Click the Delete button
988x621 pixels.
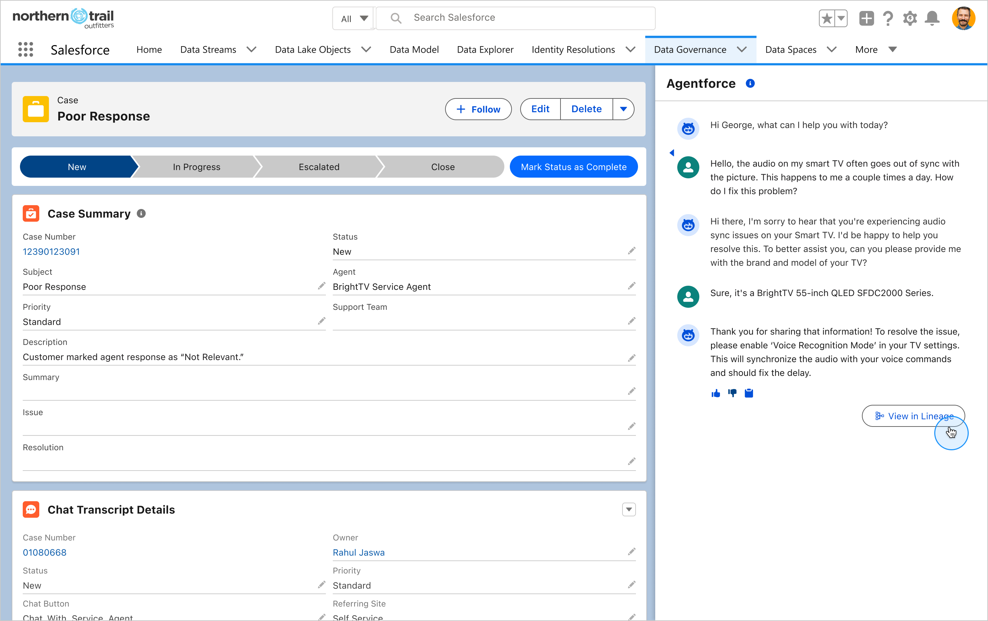tap(586, 109)
